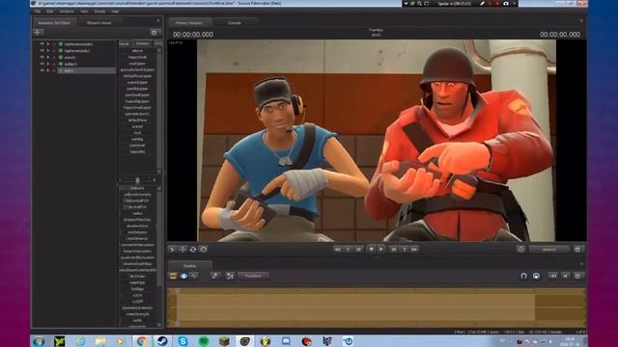Jump to the start of the sequence
The width and height of the screenshot is (618, 347).
(337, 249)
